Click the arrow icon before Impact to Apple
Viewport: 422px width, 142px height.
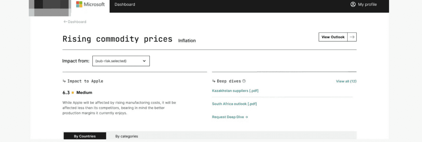pyautogui.click(x=64, y=81)
